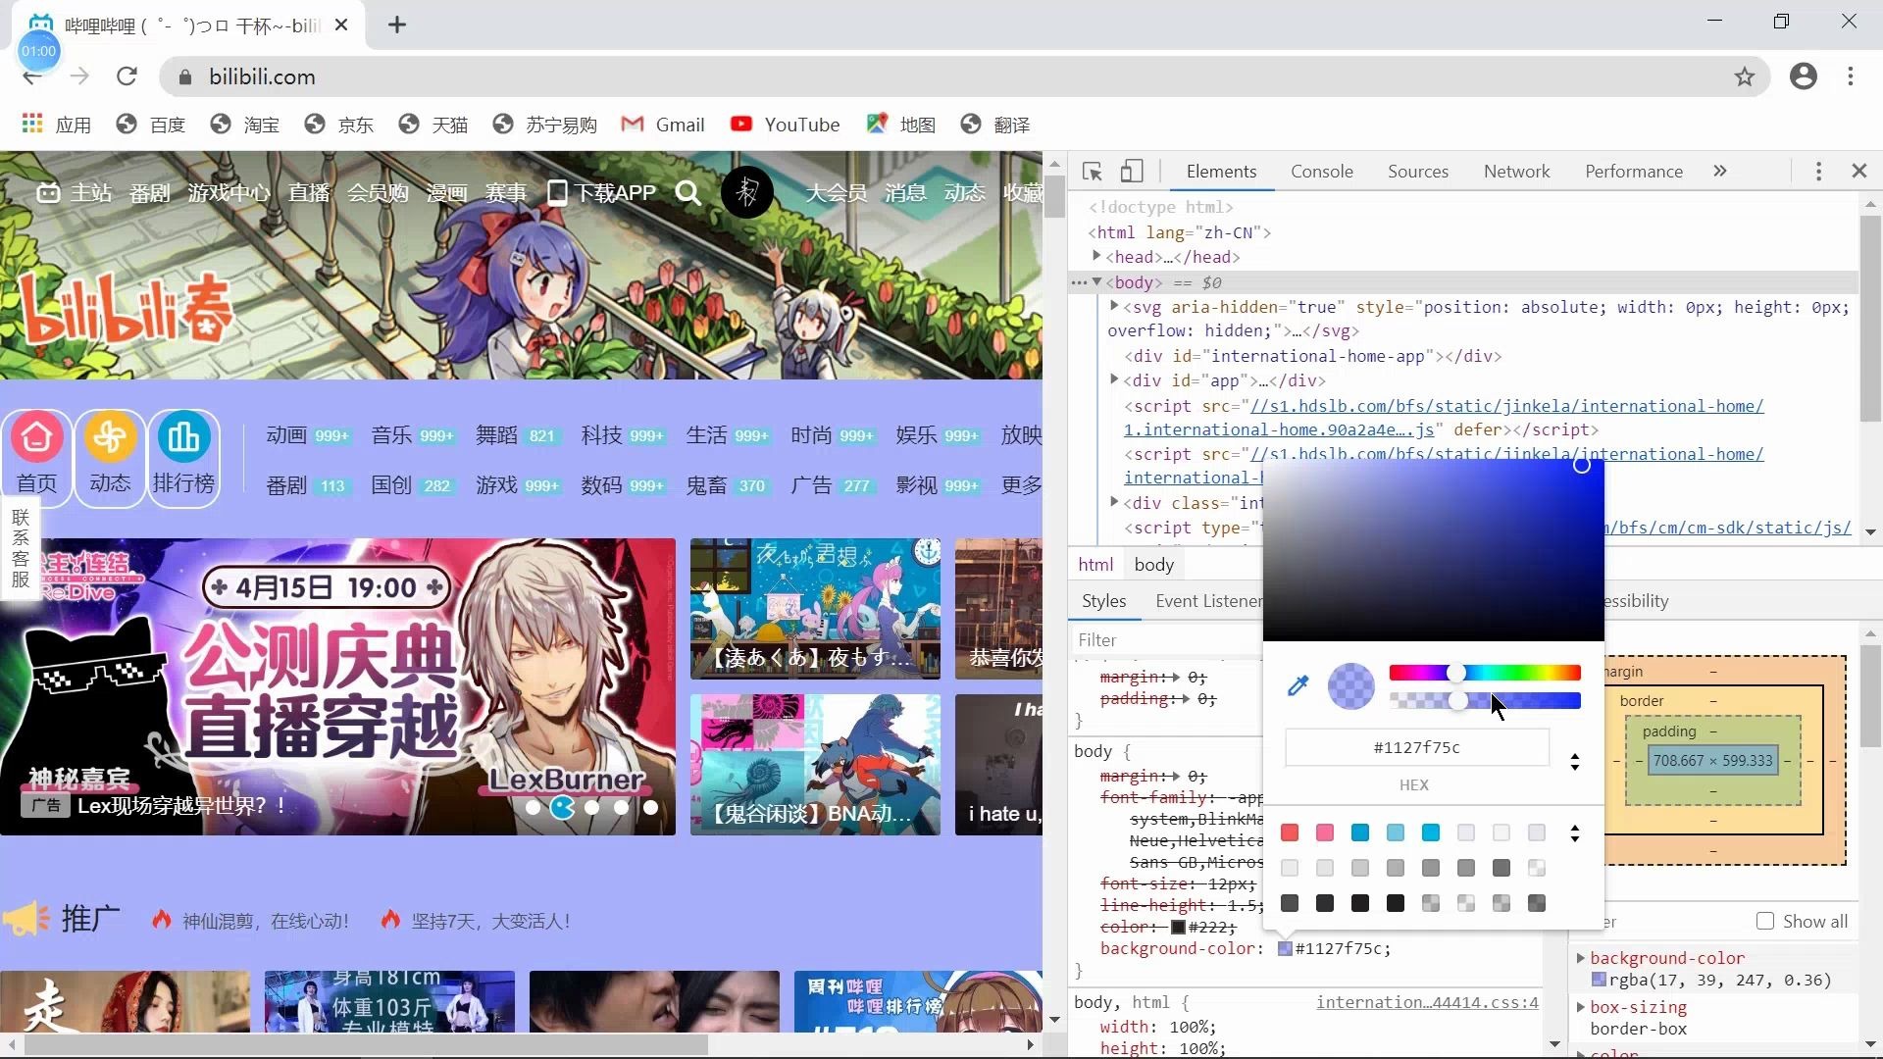The image size is (1883, 1059).
Task: Click the bilibili search magnifier icon
Action: (687, 193)
